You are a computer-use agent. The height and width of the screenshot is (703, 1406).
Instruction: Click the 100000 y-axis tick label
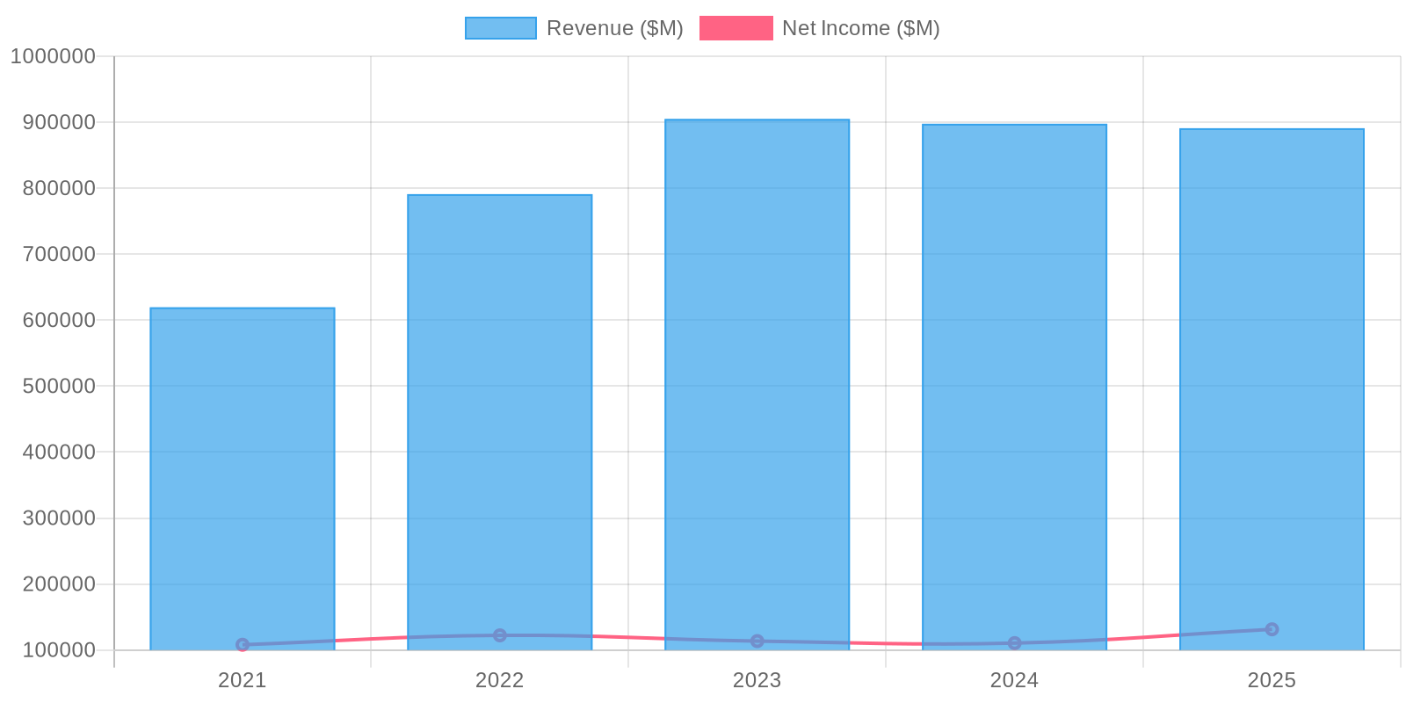[x=58, y=650]
